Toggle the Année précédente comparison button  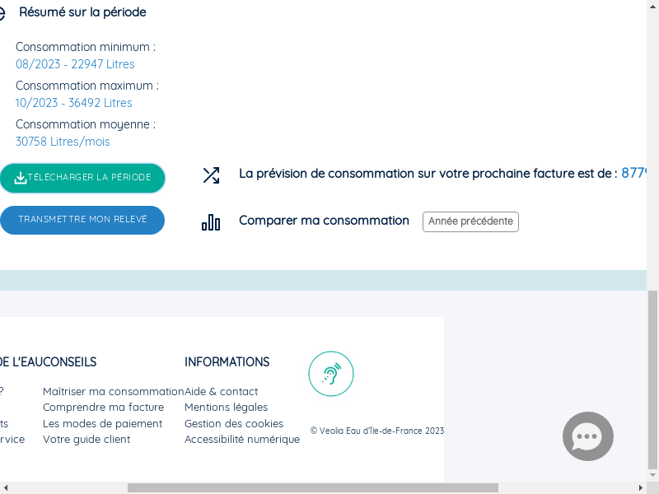470,221
